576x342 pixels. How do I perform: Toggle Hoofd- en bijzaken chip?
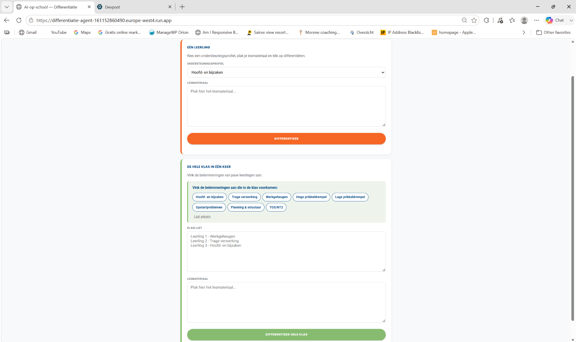209,197
